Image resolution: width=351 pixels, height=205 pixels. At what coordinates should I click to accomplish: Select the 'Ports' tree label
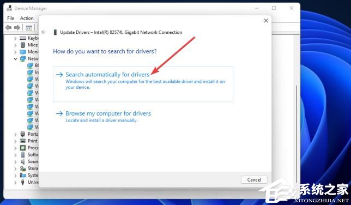coord(33,134)
